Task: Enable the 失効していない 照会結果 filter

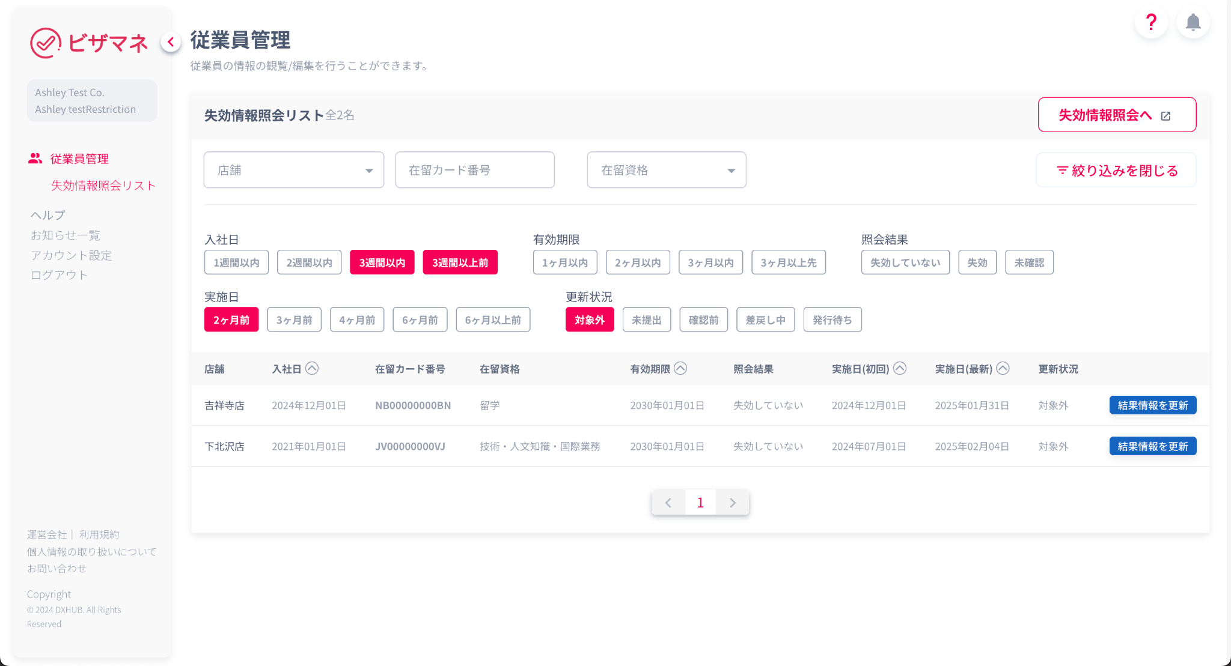Action: tap(905, 262)
